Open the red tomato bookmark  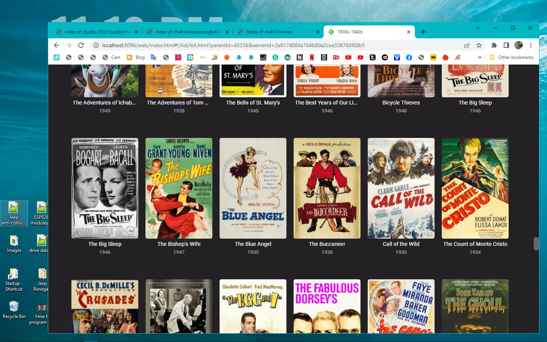pos(446,57)
